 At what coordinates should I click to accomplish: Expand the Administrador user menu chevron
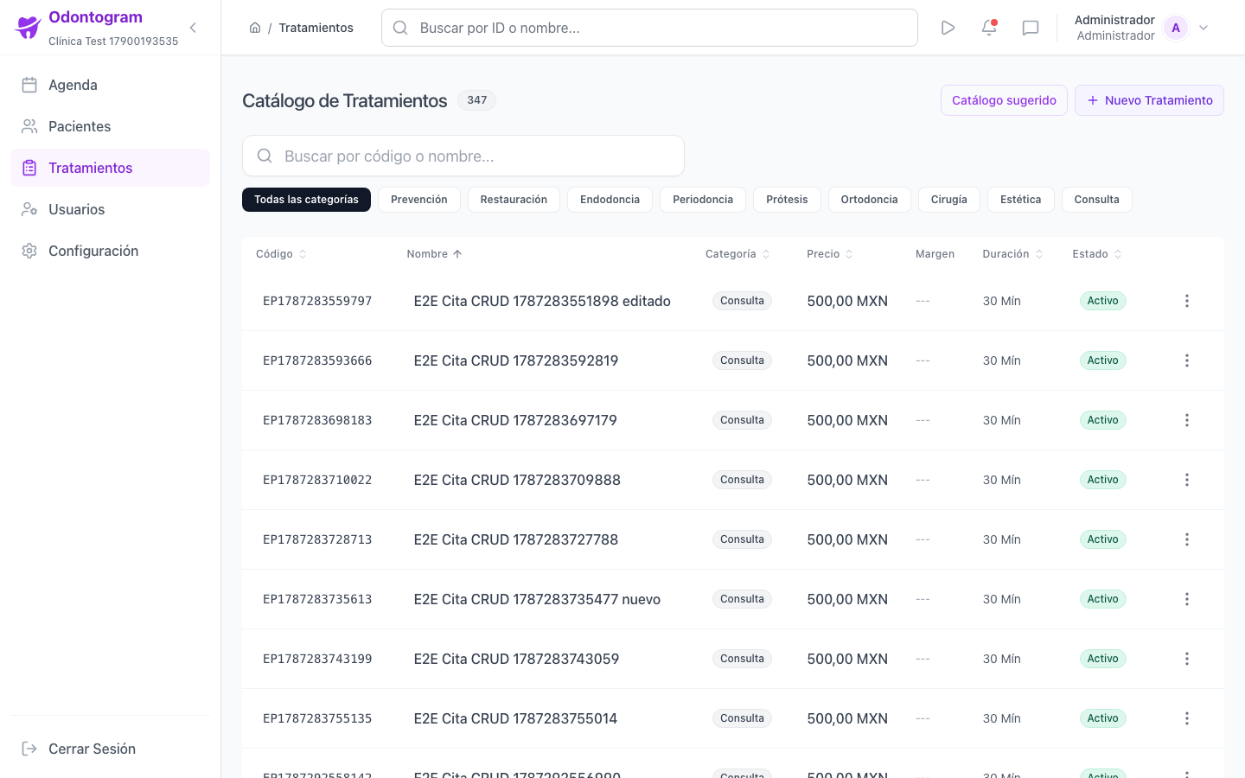pyautogui.click(x=1203, y=28)
